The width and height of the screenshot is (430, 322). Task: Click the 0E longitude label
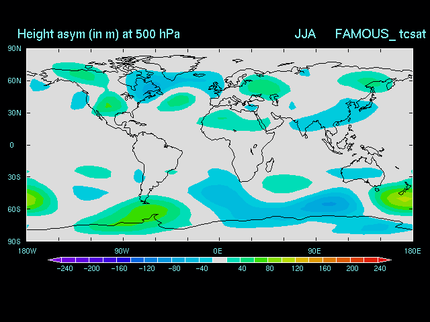coord(218,251)
